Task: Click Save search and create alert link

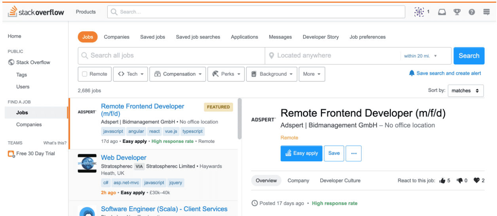Action: [x=449, y=73]
